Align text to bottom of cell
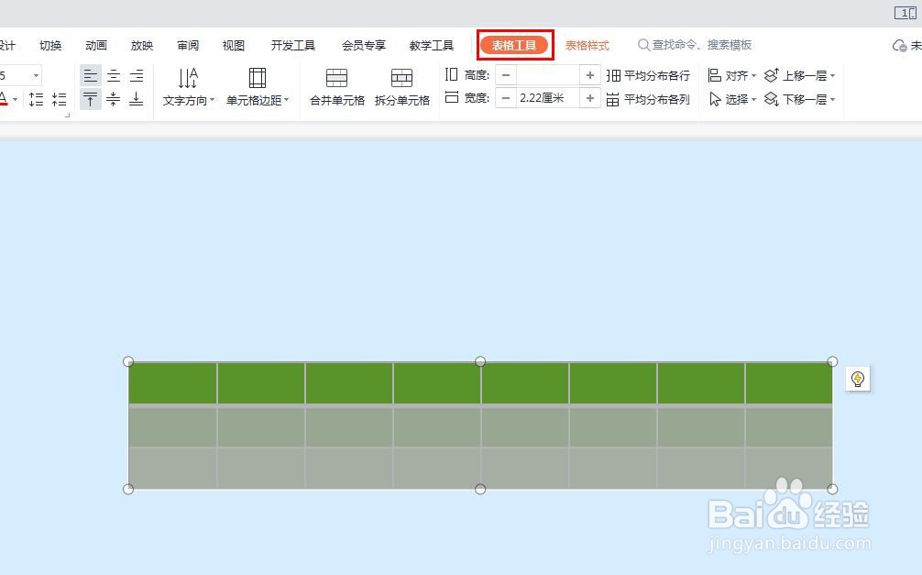The width and height of the screenshot is (922, 575). click(x=137, y=99)
